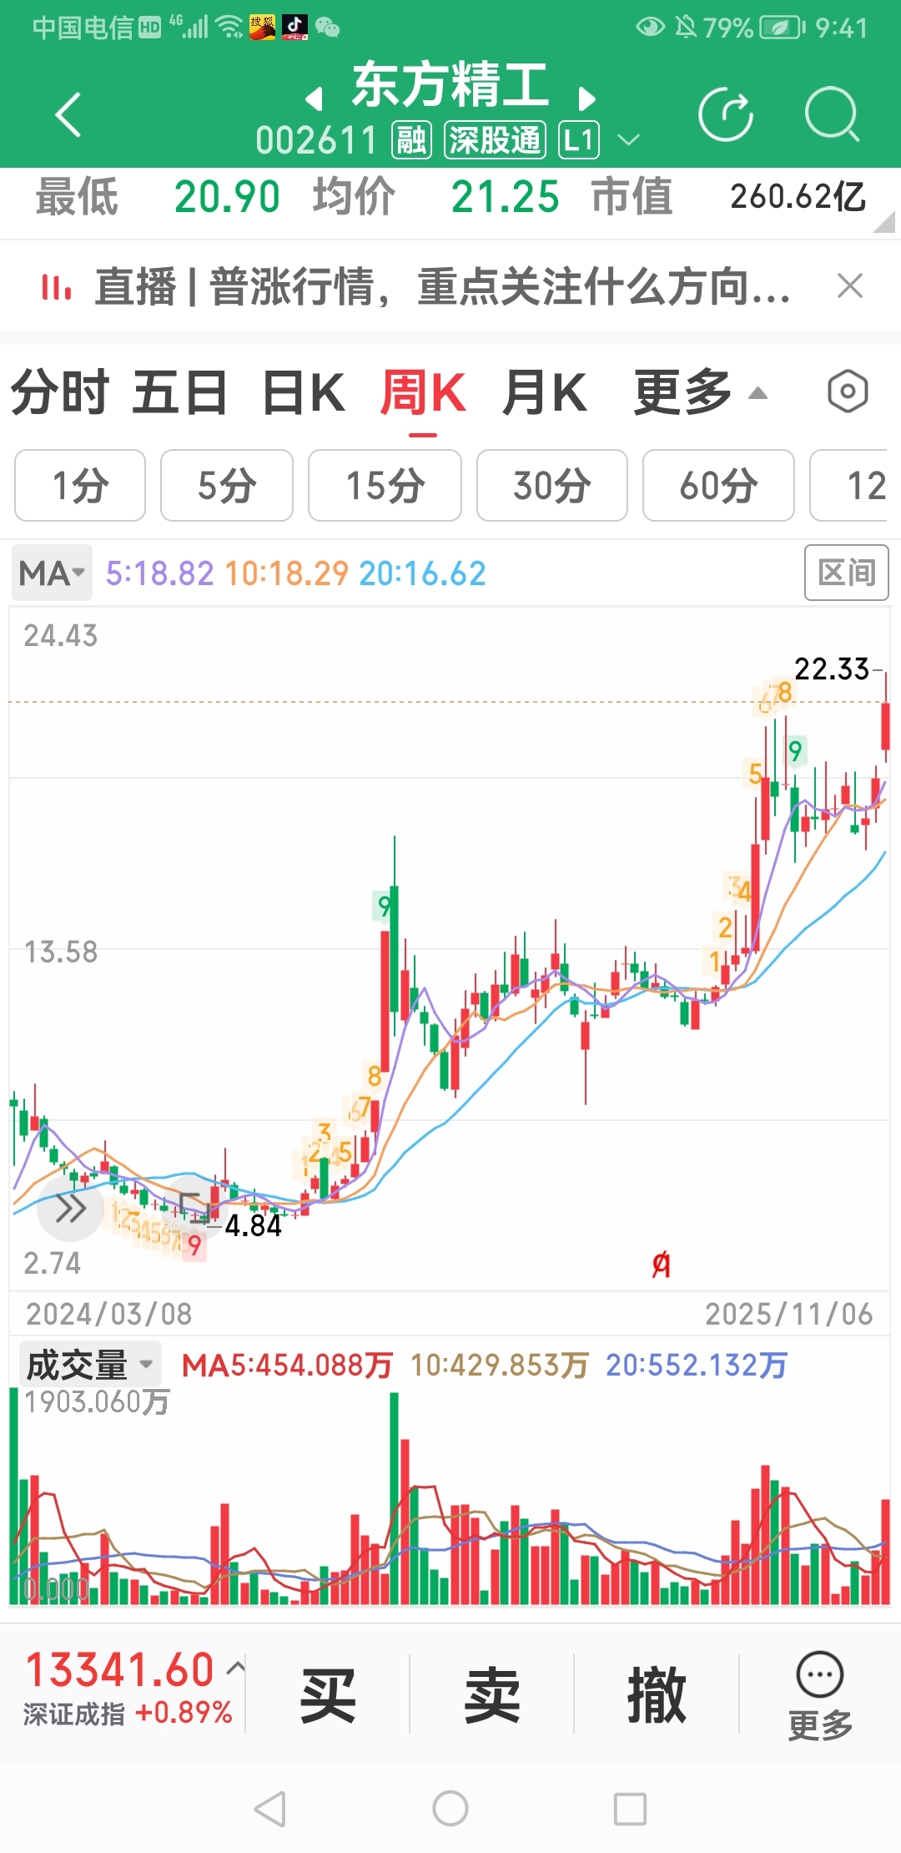Screen dimensions: 901x1853
Task: Select the 15分 period button
Action: coord(385,486)
